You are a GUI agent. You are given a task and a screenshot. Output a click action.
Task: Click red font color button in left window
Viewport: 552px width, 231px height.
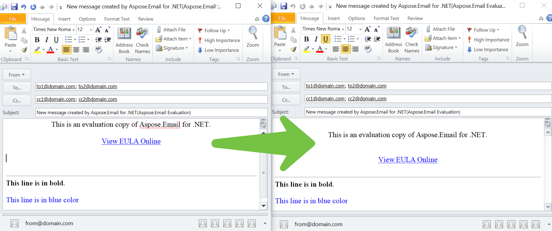(x=50, y=50)
